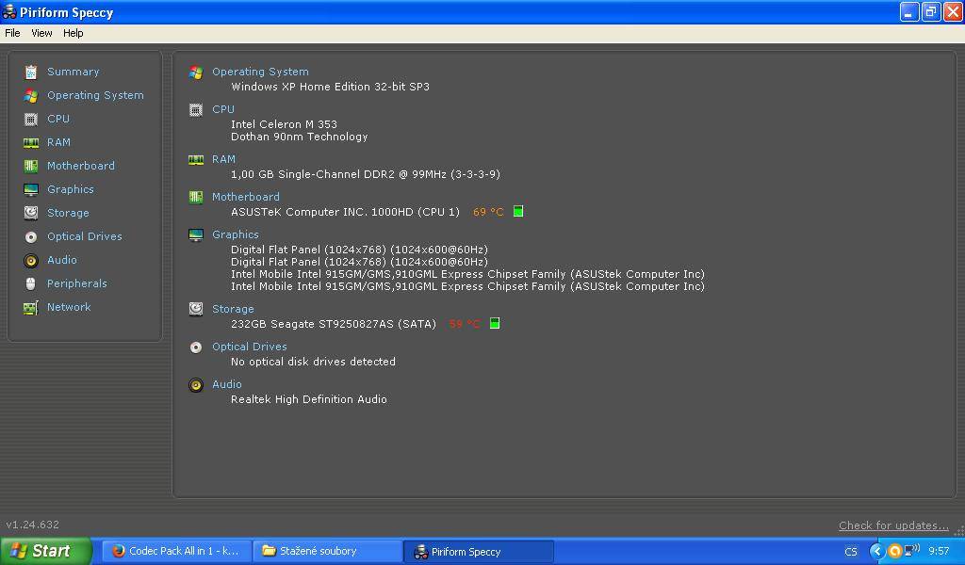Open the RAM heading link in summary

click(223, 159)
